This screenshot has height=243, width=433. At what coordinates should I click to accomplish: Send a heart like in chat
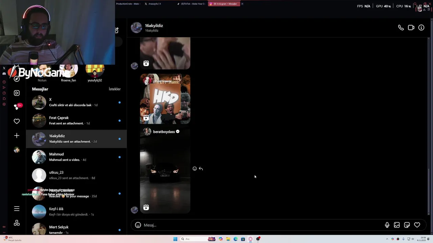[417, 225]
